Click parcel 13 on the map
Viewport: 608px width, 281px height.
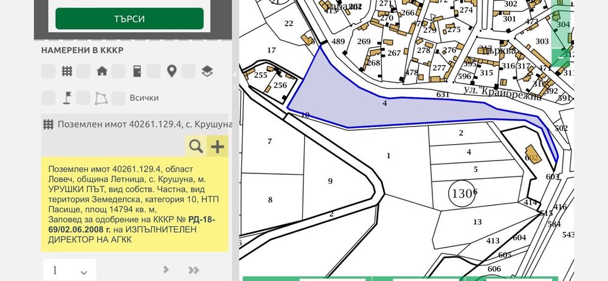click(477, 221)
